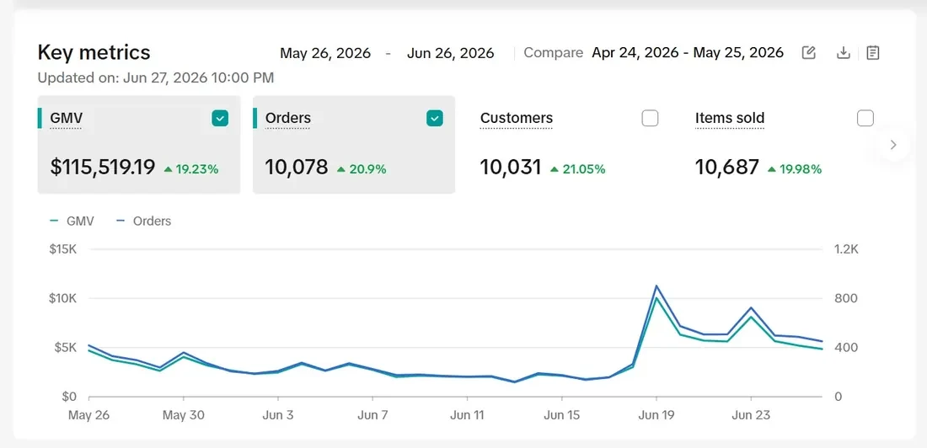Click the 400 right axis label
This screenshot has height=448, width=927.
(845, 348)
